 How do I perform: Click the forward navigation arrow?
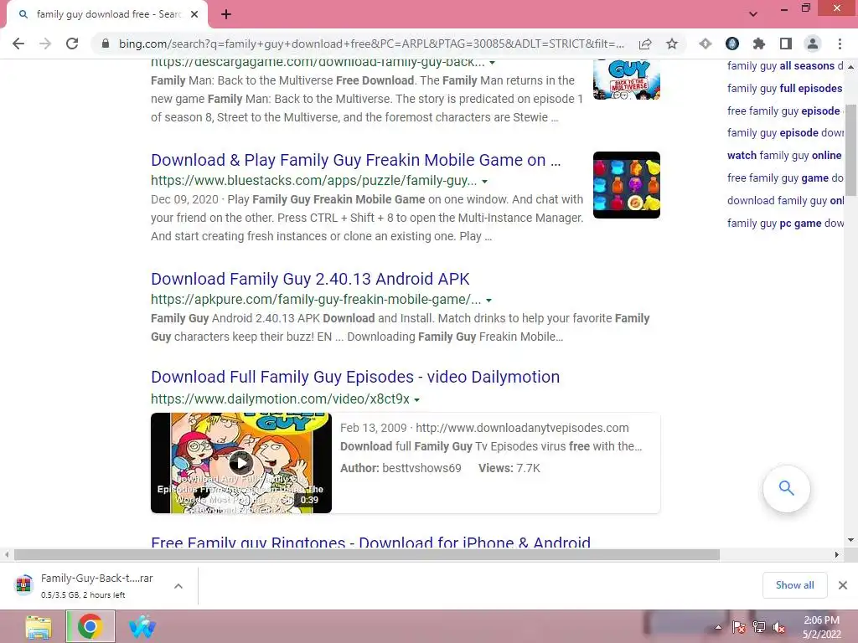click(45, 44)
